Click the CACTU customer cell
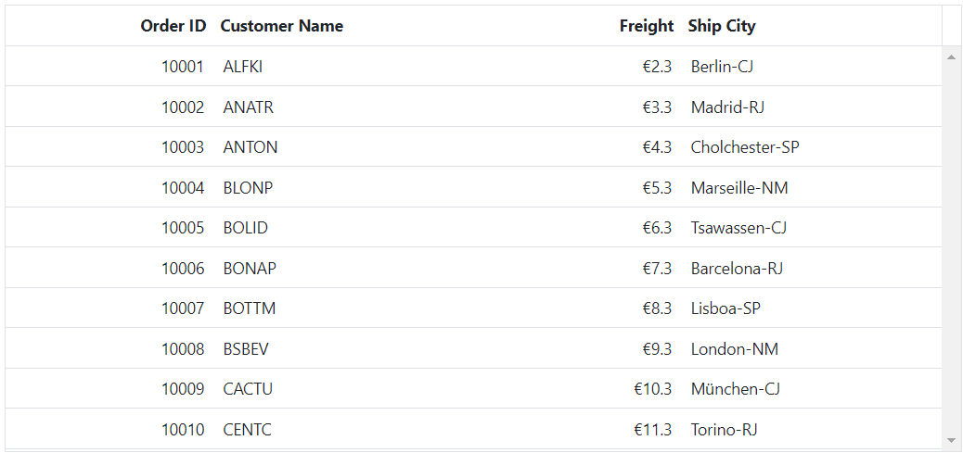 [248, 389]
